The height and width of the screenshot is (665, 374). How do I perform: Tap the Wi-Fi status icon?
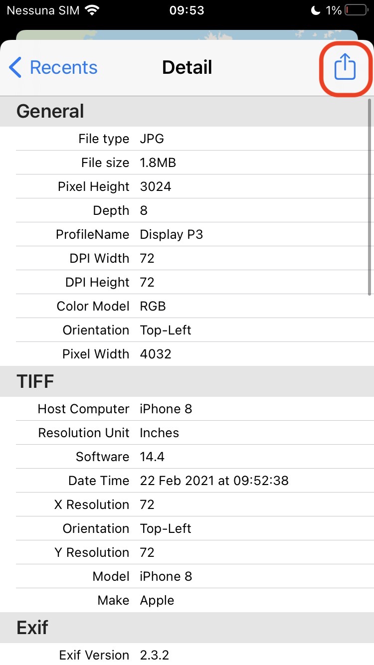point(92,10)
